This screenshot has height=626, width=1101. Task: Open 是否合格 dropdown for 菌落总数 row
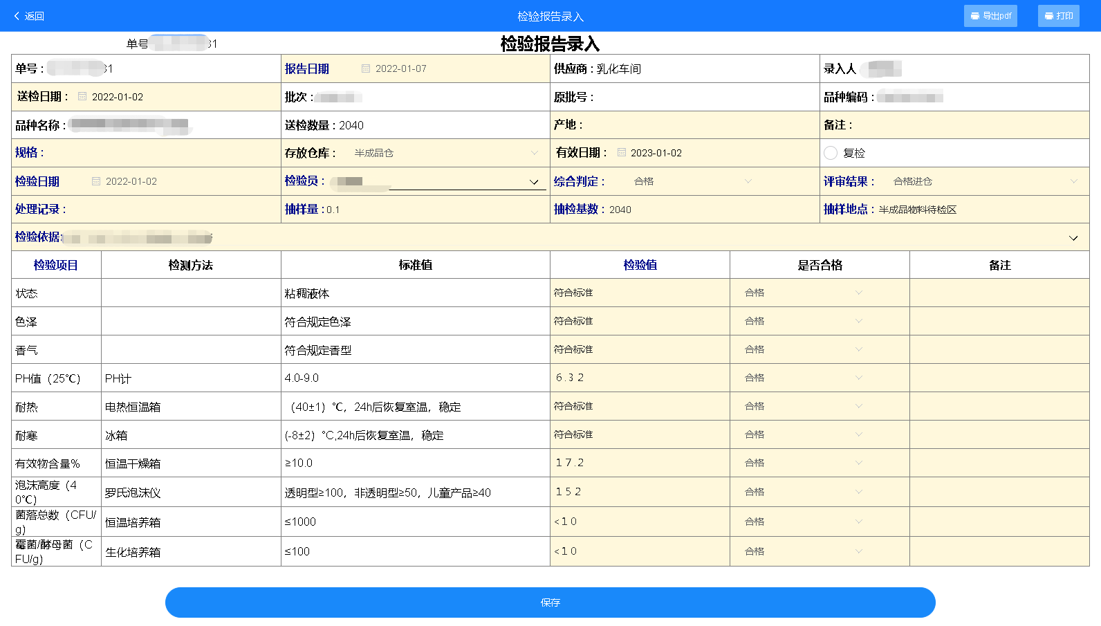pos(858,522)
